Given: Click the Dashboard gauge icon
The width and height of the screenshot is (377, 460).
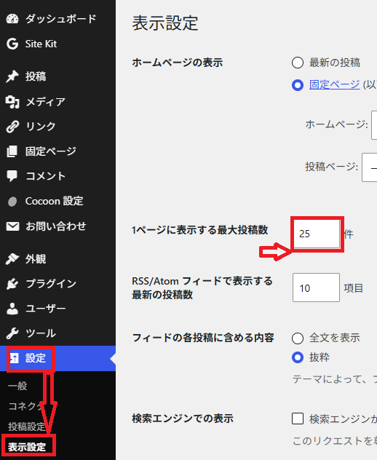Looking at the screenshot, I should tap(12, 19).
